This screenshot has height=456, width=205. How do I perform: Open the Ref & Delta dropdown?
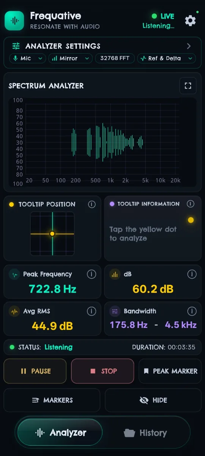tap(166, 58)
